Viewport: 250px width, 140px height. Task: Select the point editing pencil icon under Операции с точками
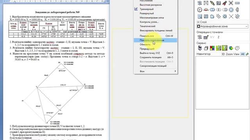coord(206,37)
